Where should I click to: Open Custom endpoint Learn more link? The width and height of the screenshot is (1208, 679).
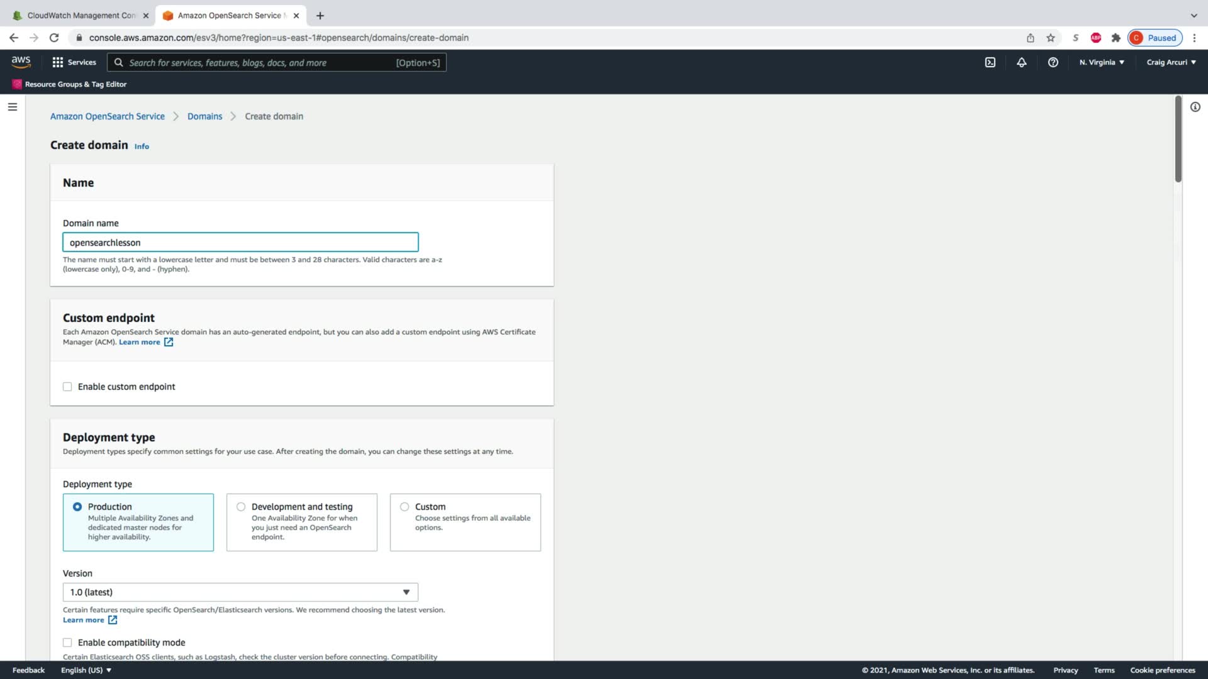click(140, 342)
